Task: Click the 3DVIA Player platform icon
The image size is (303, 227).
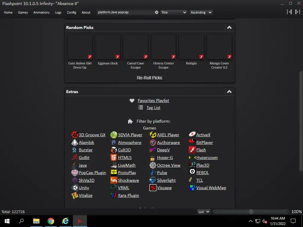Action: point(114,135)
